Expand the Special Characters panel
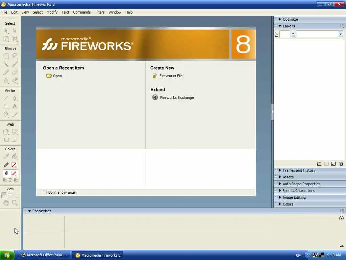 coord(280,191)
